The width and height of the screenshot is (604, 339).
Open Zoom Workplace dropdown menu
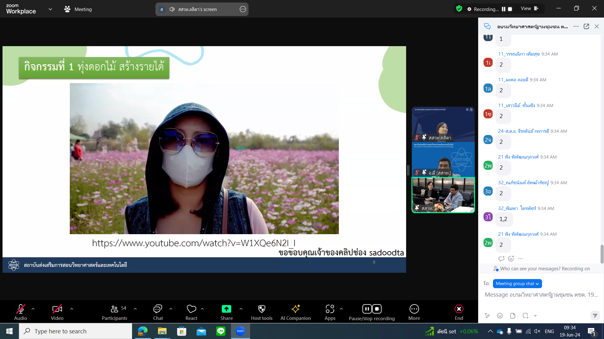[50, 9]
